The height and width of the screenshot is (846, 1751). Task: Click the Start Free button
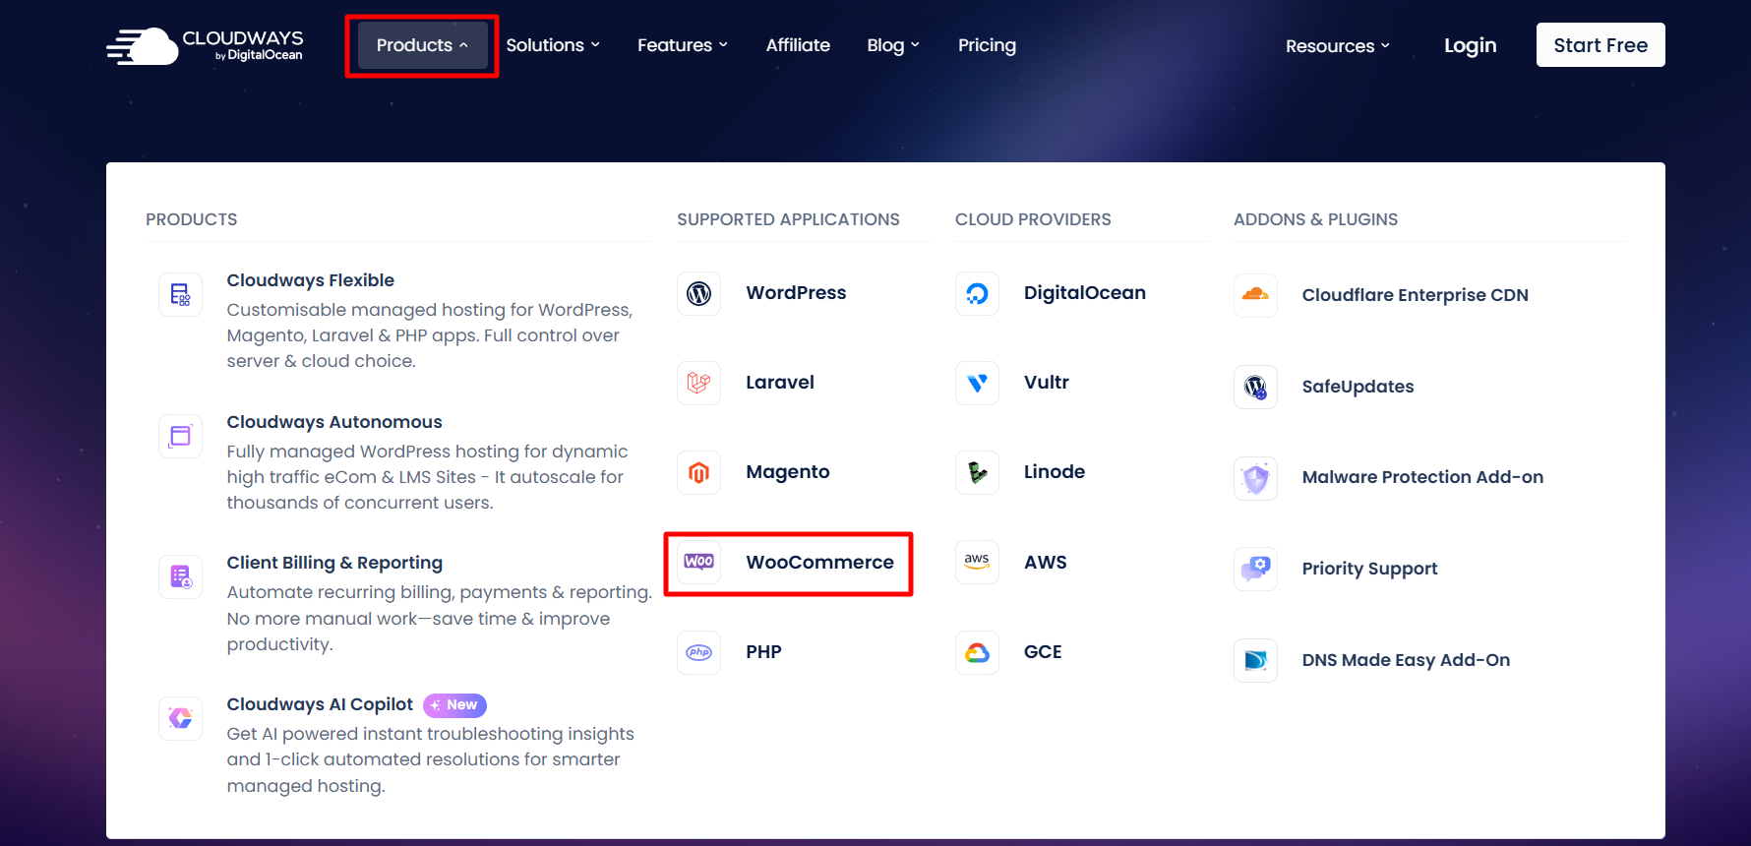(1600, 45)
